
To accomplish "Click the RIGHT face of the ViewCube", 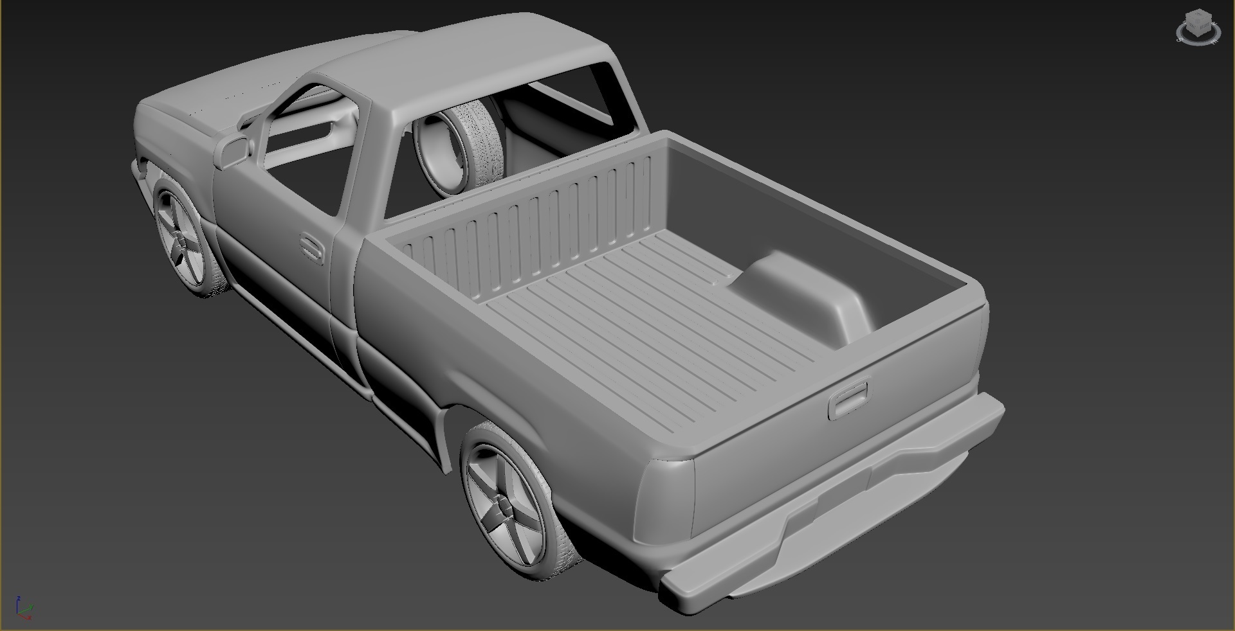I will [x=1204, y=26].
